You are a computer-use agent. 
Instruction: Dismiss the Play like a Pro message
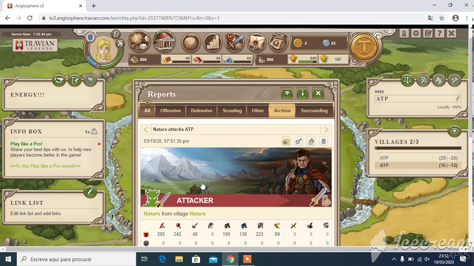99,144
